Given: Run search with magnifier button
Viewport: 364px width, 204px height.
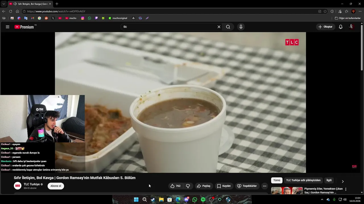Looking at the screenshot, I should pos(228,27).
